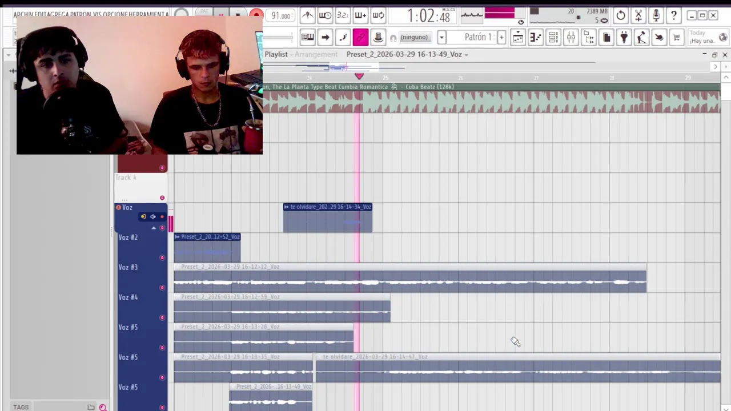731x411 pixels.
Task: Open menu of Preset_2_20..12-52_Voz clip
Action: tap(178, 237)
